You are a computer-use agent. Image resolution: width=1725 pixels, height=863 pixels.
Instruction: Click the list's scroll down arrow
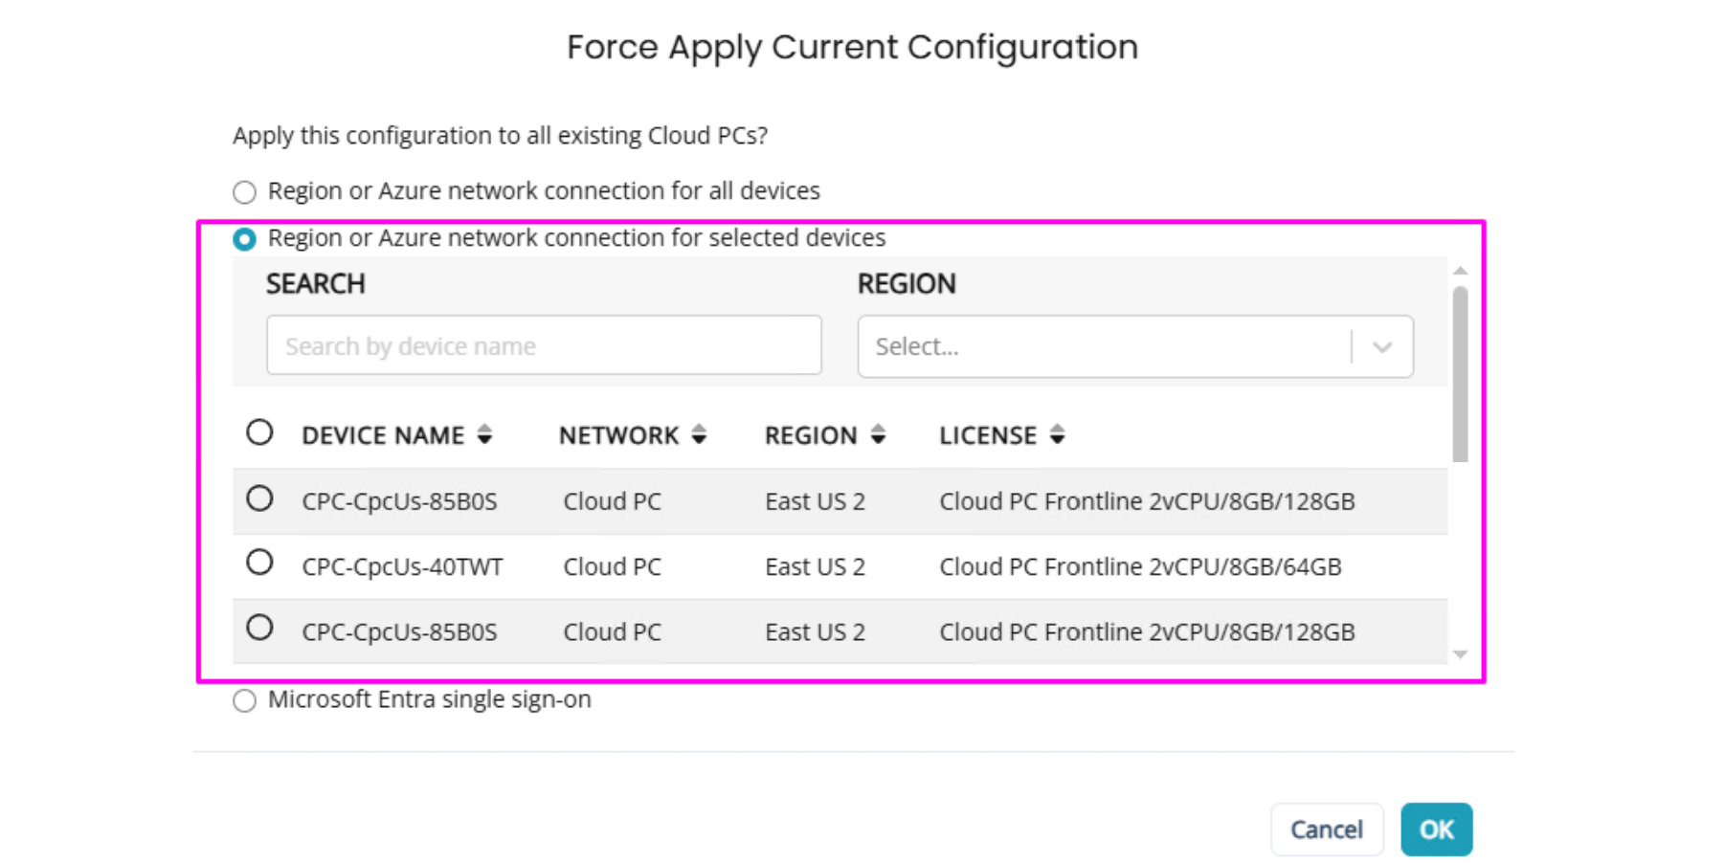click(1460, 654)
